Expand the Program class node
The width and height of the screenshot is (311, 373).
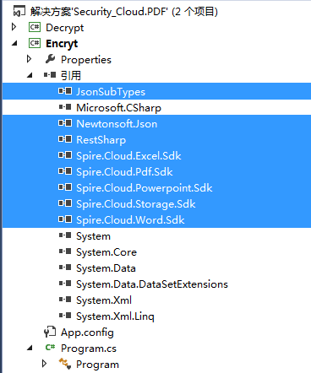pos(44,364)
